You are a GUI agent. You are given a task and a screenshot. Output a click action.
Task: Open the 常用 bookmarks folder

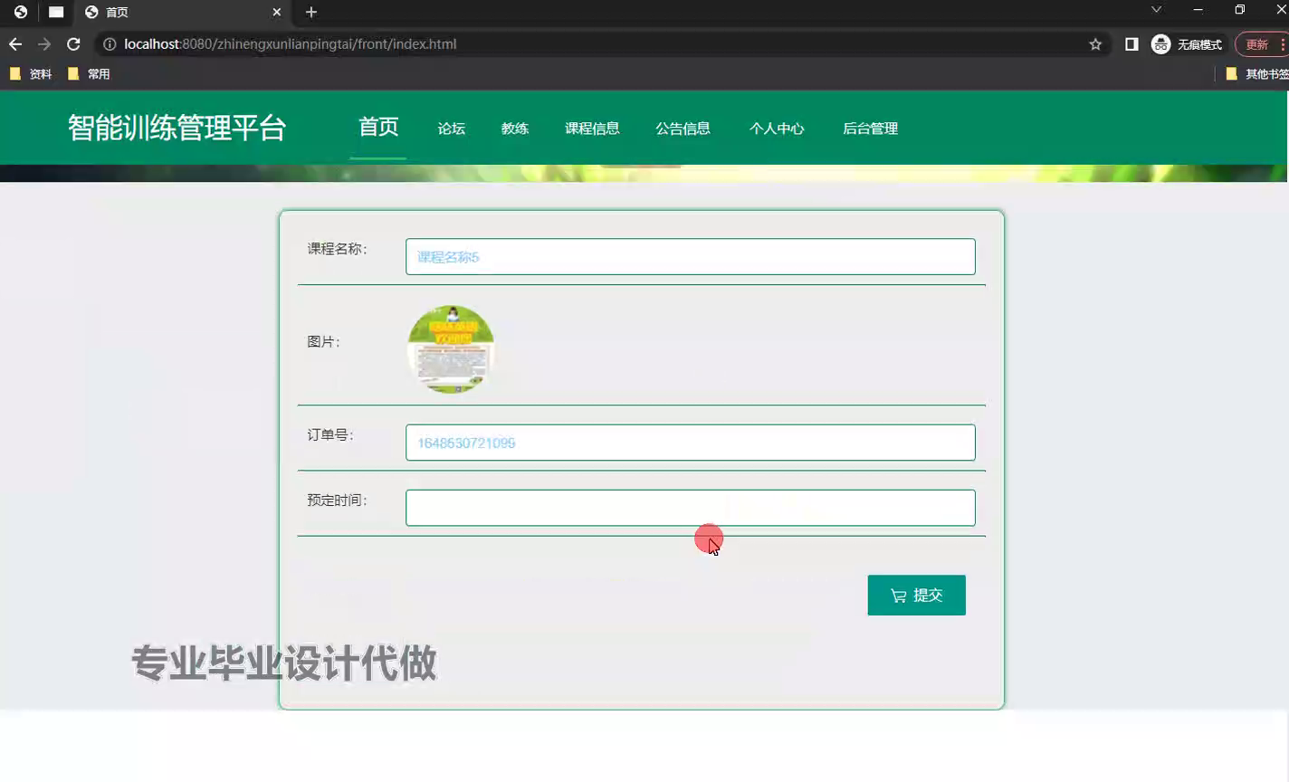pyautogui.click(x=89, y=74)
